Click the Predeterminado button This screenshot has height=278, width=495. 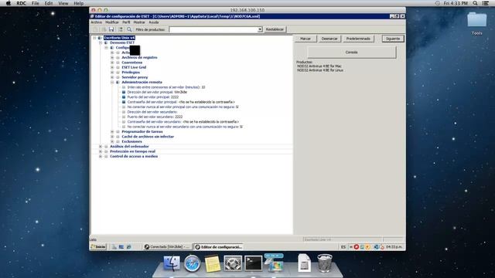pos(358,39)
